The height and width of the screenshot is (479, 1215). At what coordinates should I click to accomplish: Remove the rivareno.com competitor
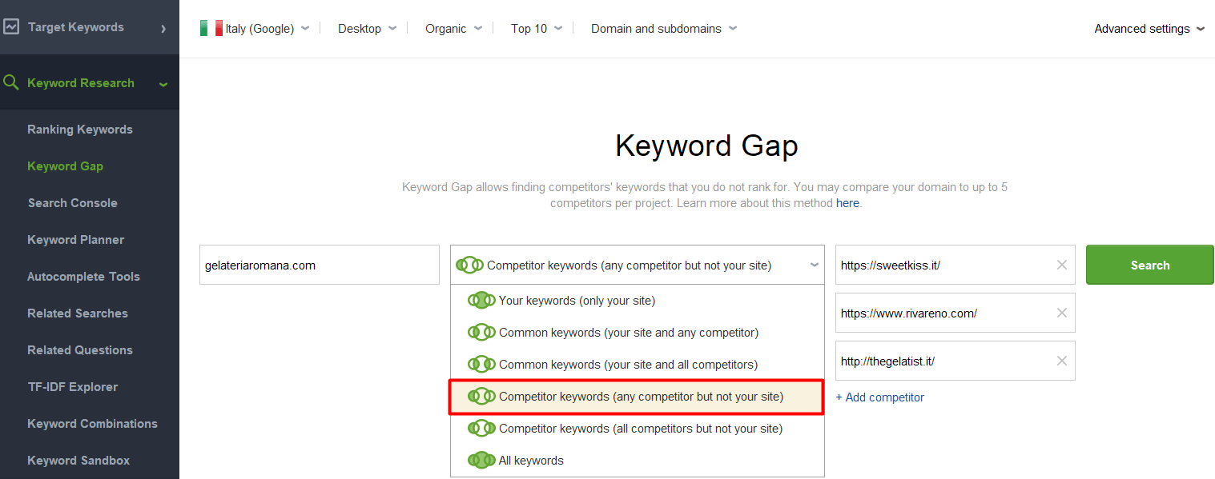tap(1062, 313)
